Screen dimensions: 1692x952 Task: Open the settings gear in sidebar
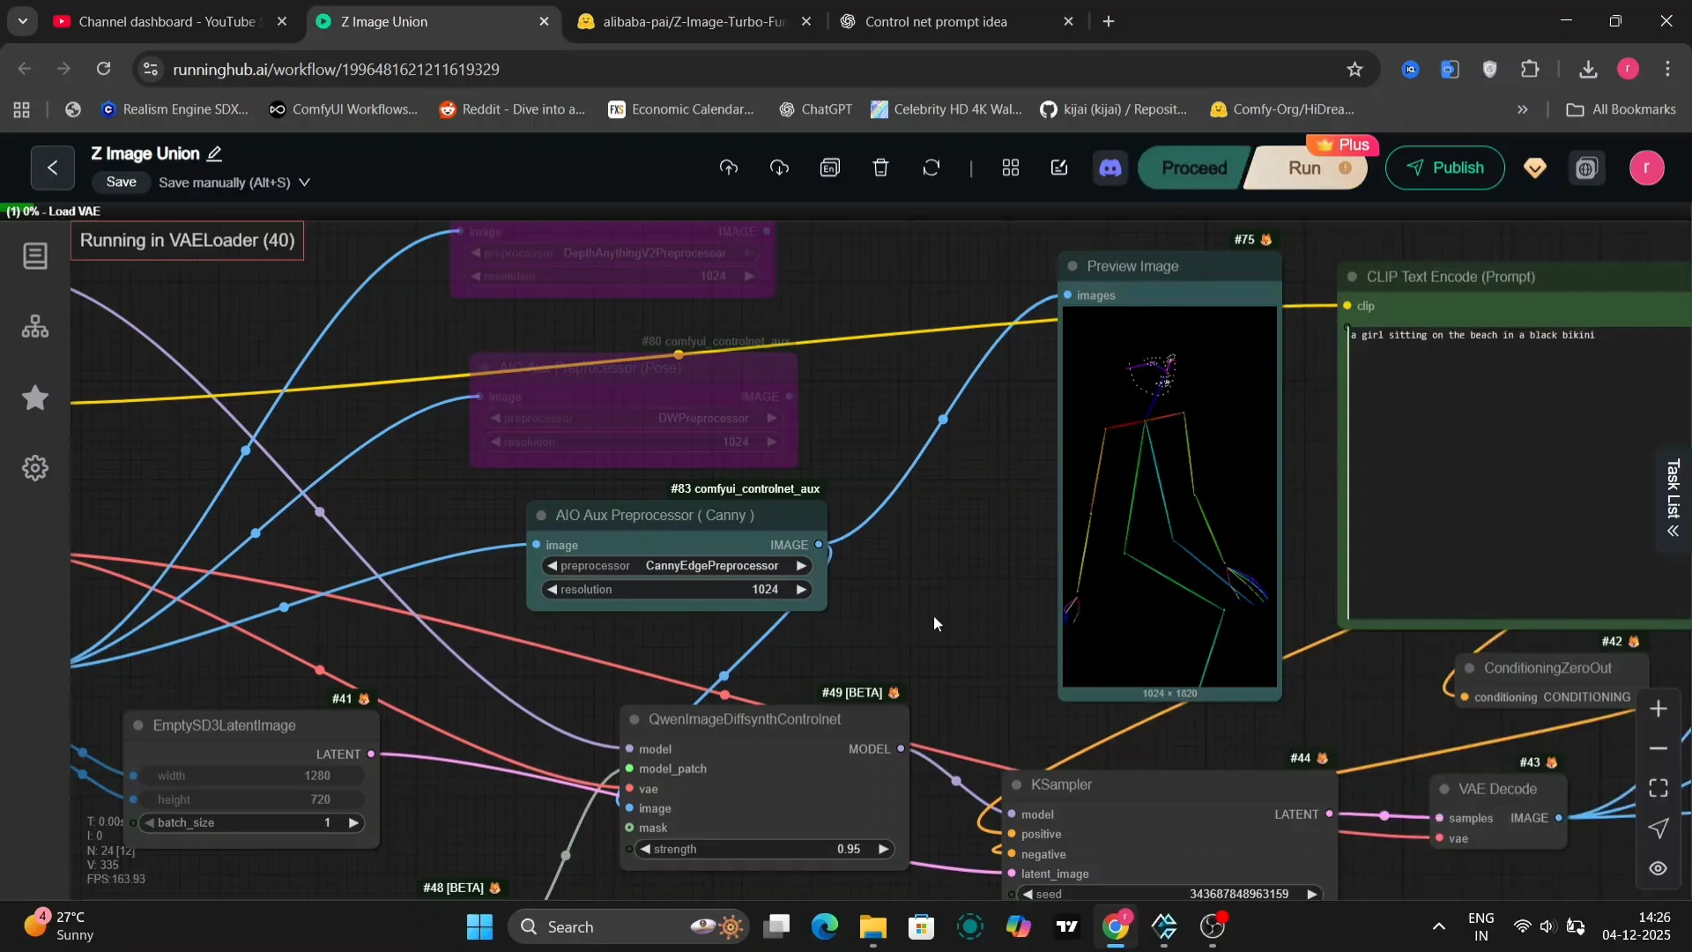click(35, 468)
